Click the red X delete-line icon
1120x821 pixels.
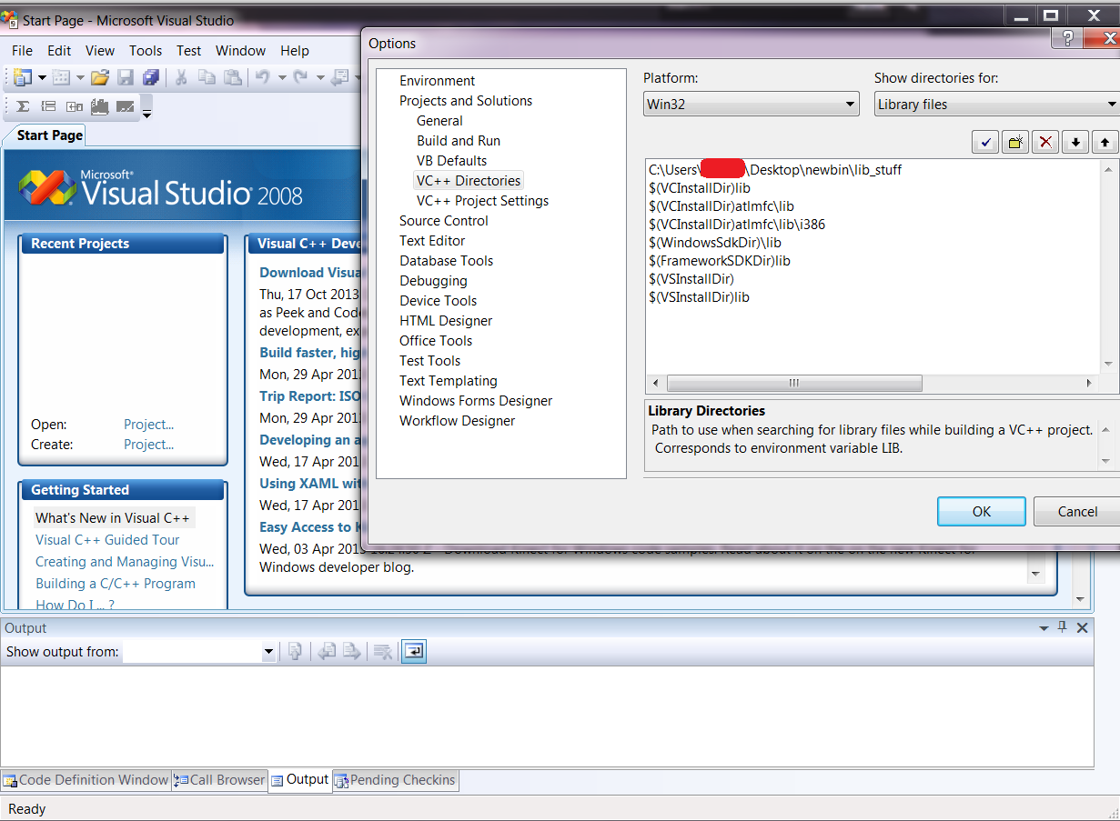1046,142
